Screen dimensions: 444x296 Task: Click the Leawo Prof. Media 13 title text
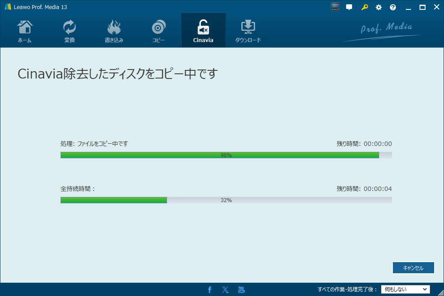40,7
